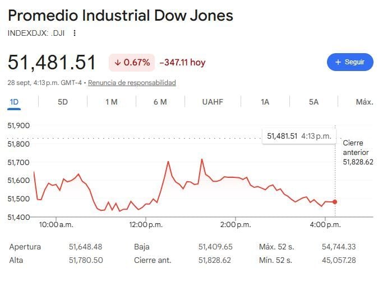
Task: Click the red end-point dot on the chart
Action: [335, 202]
